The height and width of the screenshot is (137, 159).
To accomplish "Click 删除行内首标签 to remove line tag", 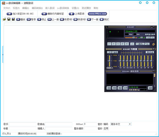I will click(53, 14).
